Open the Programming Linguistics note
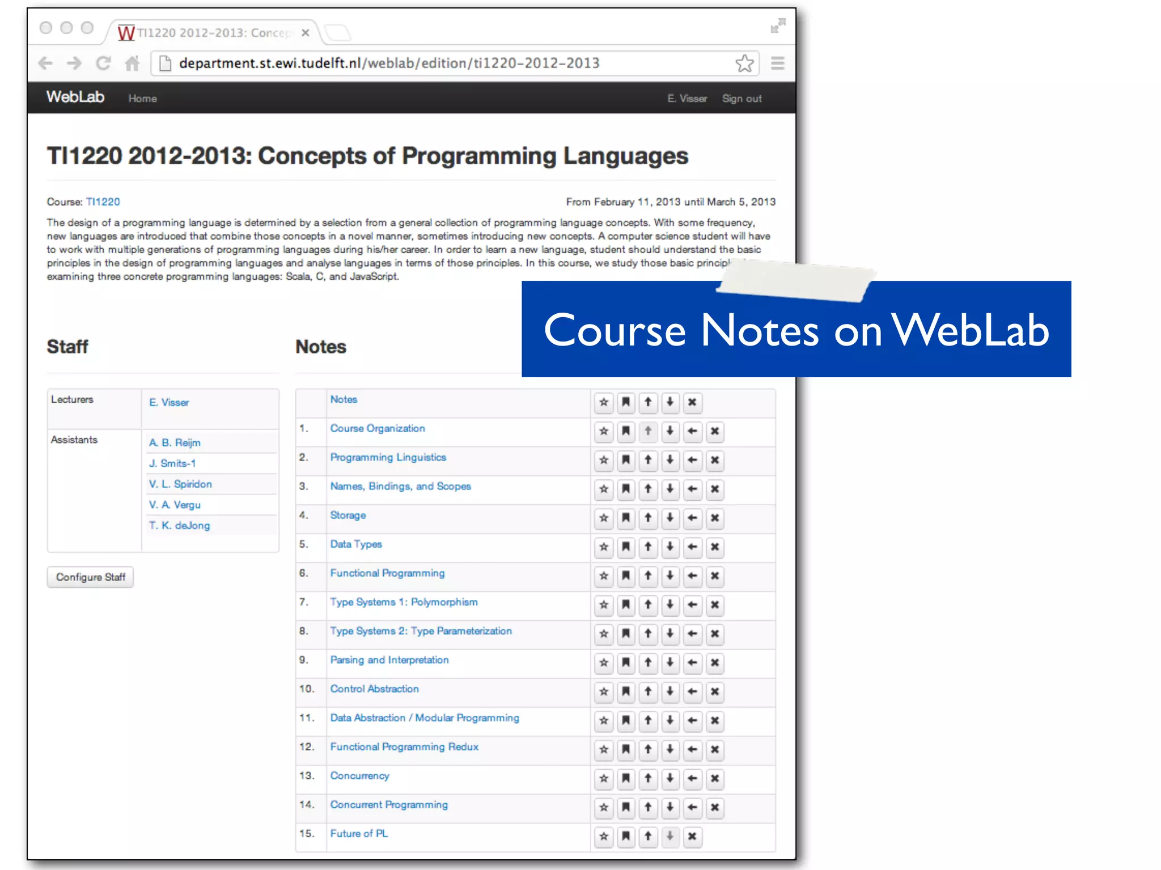 pos(388,457)
